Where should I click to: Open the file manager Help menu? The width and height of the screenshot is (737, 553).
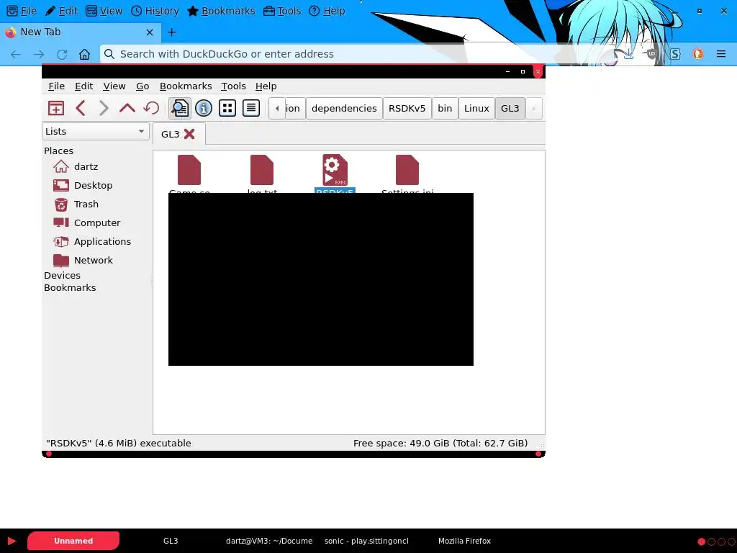tap(266, 86)
